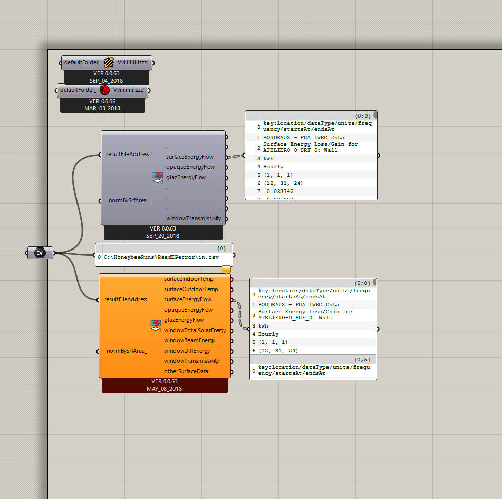Select panel showing in.csv file path

coord(164,256)
